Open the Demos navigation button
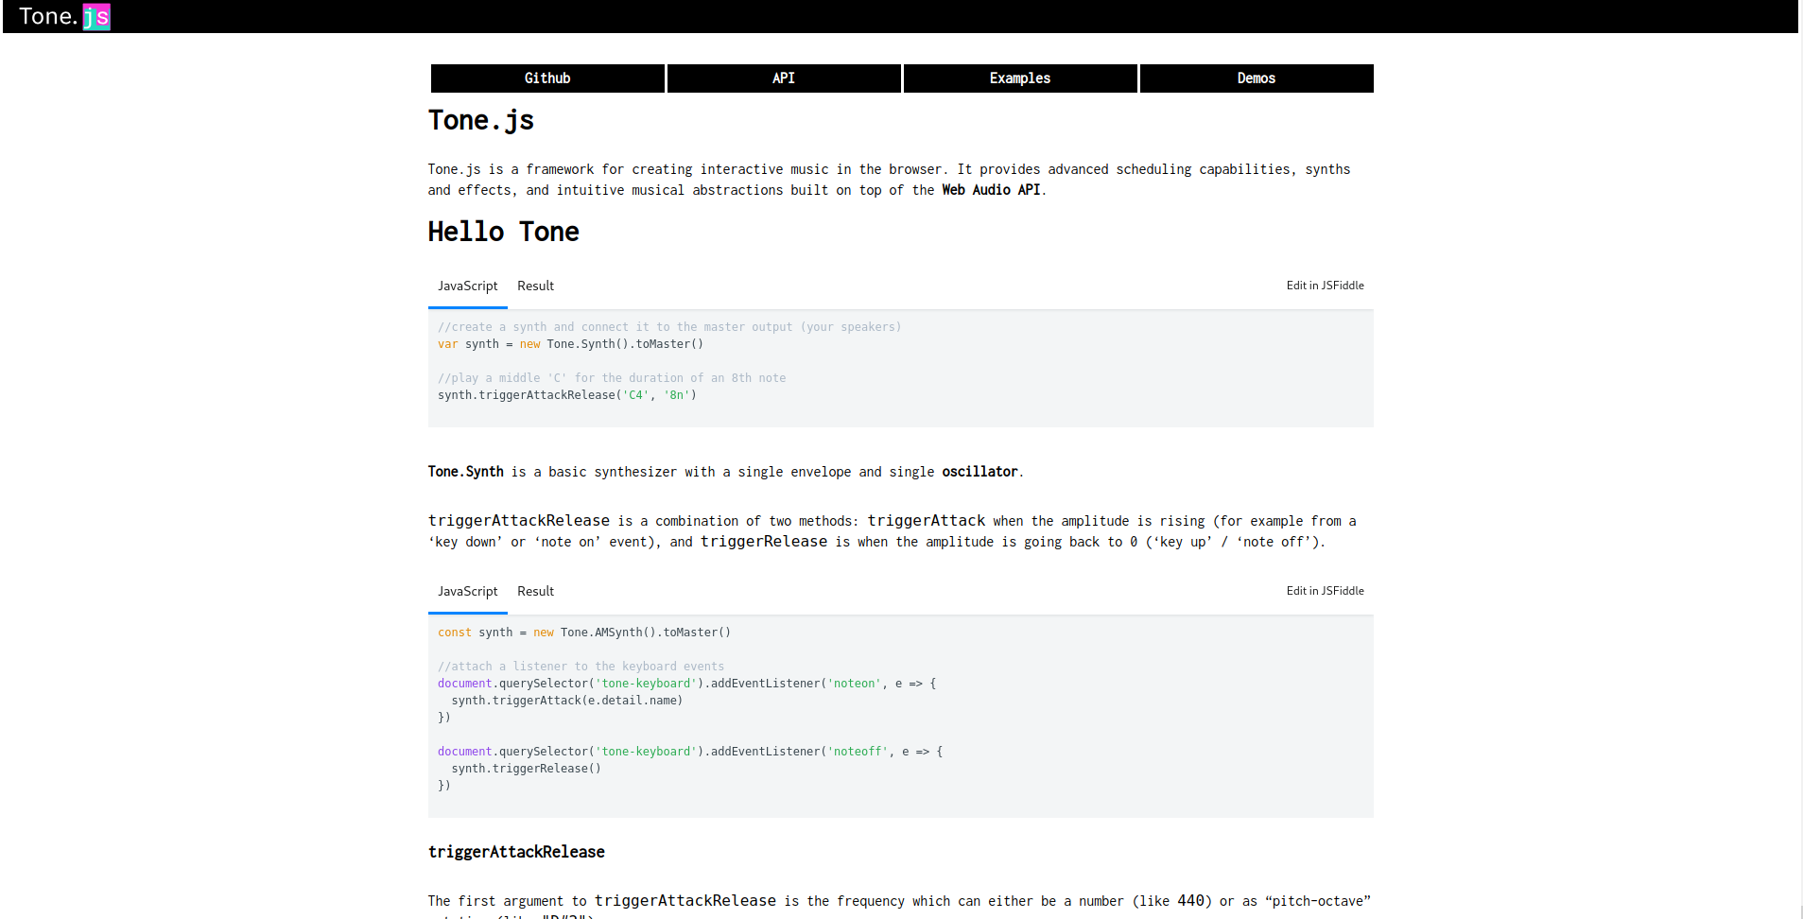The width and height of the screenshot is (1803, 919). [x=1256, y=78]
